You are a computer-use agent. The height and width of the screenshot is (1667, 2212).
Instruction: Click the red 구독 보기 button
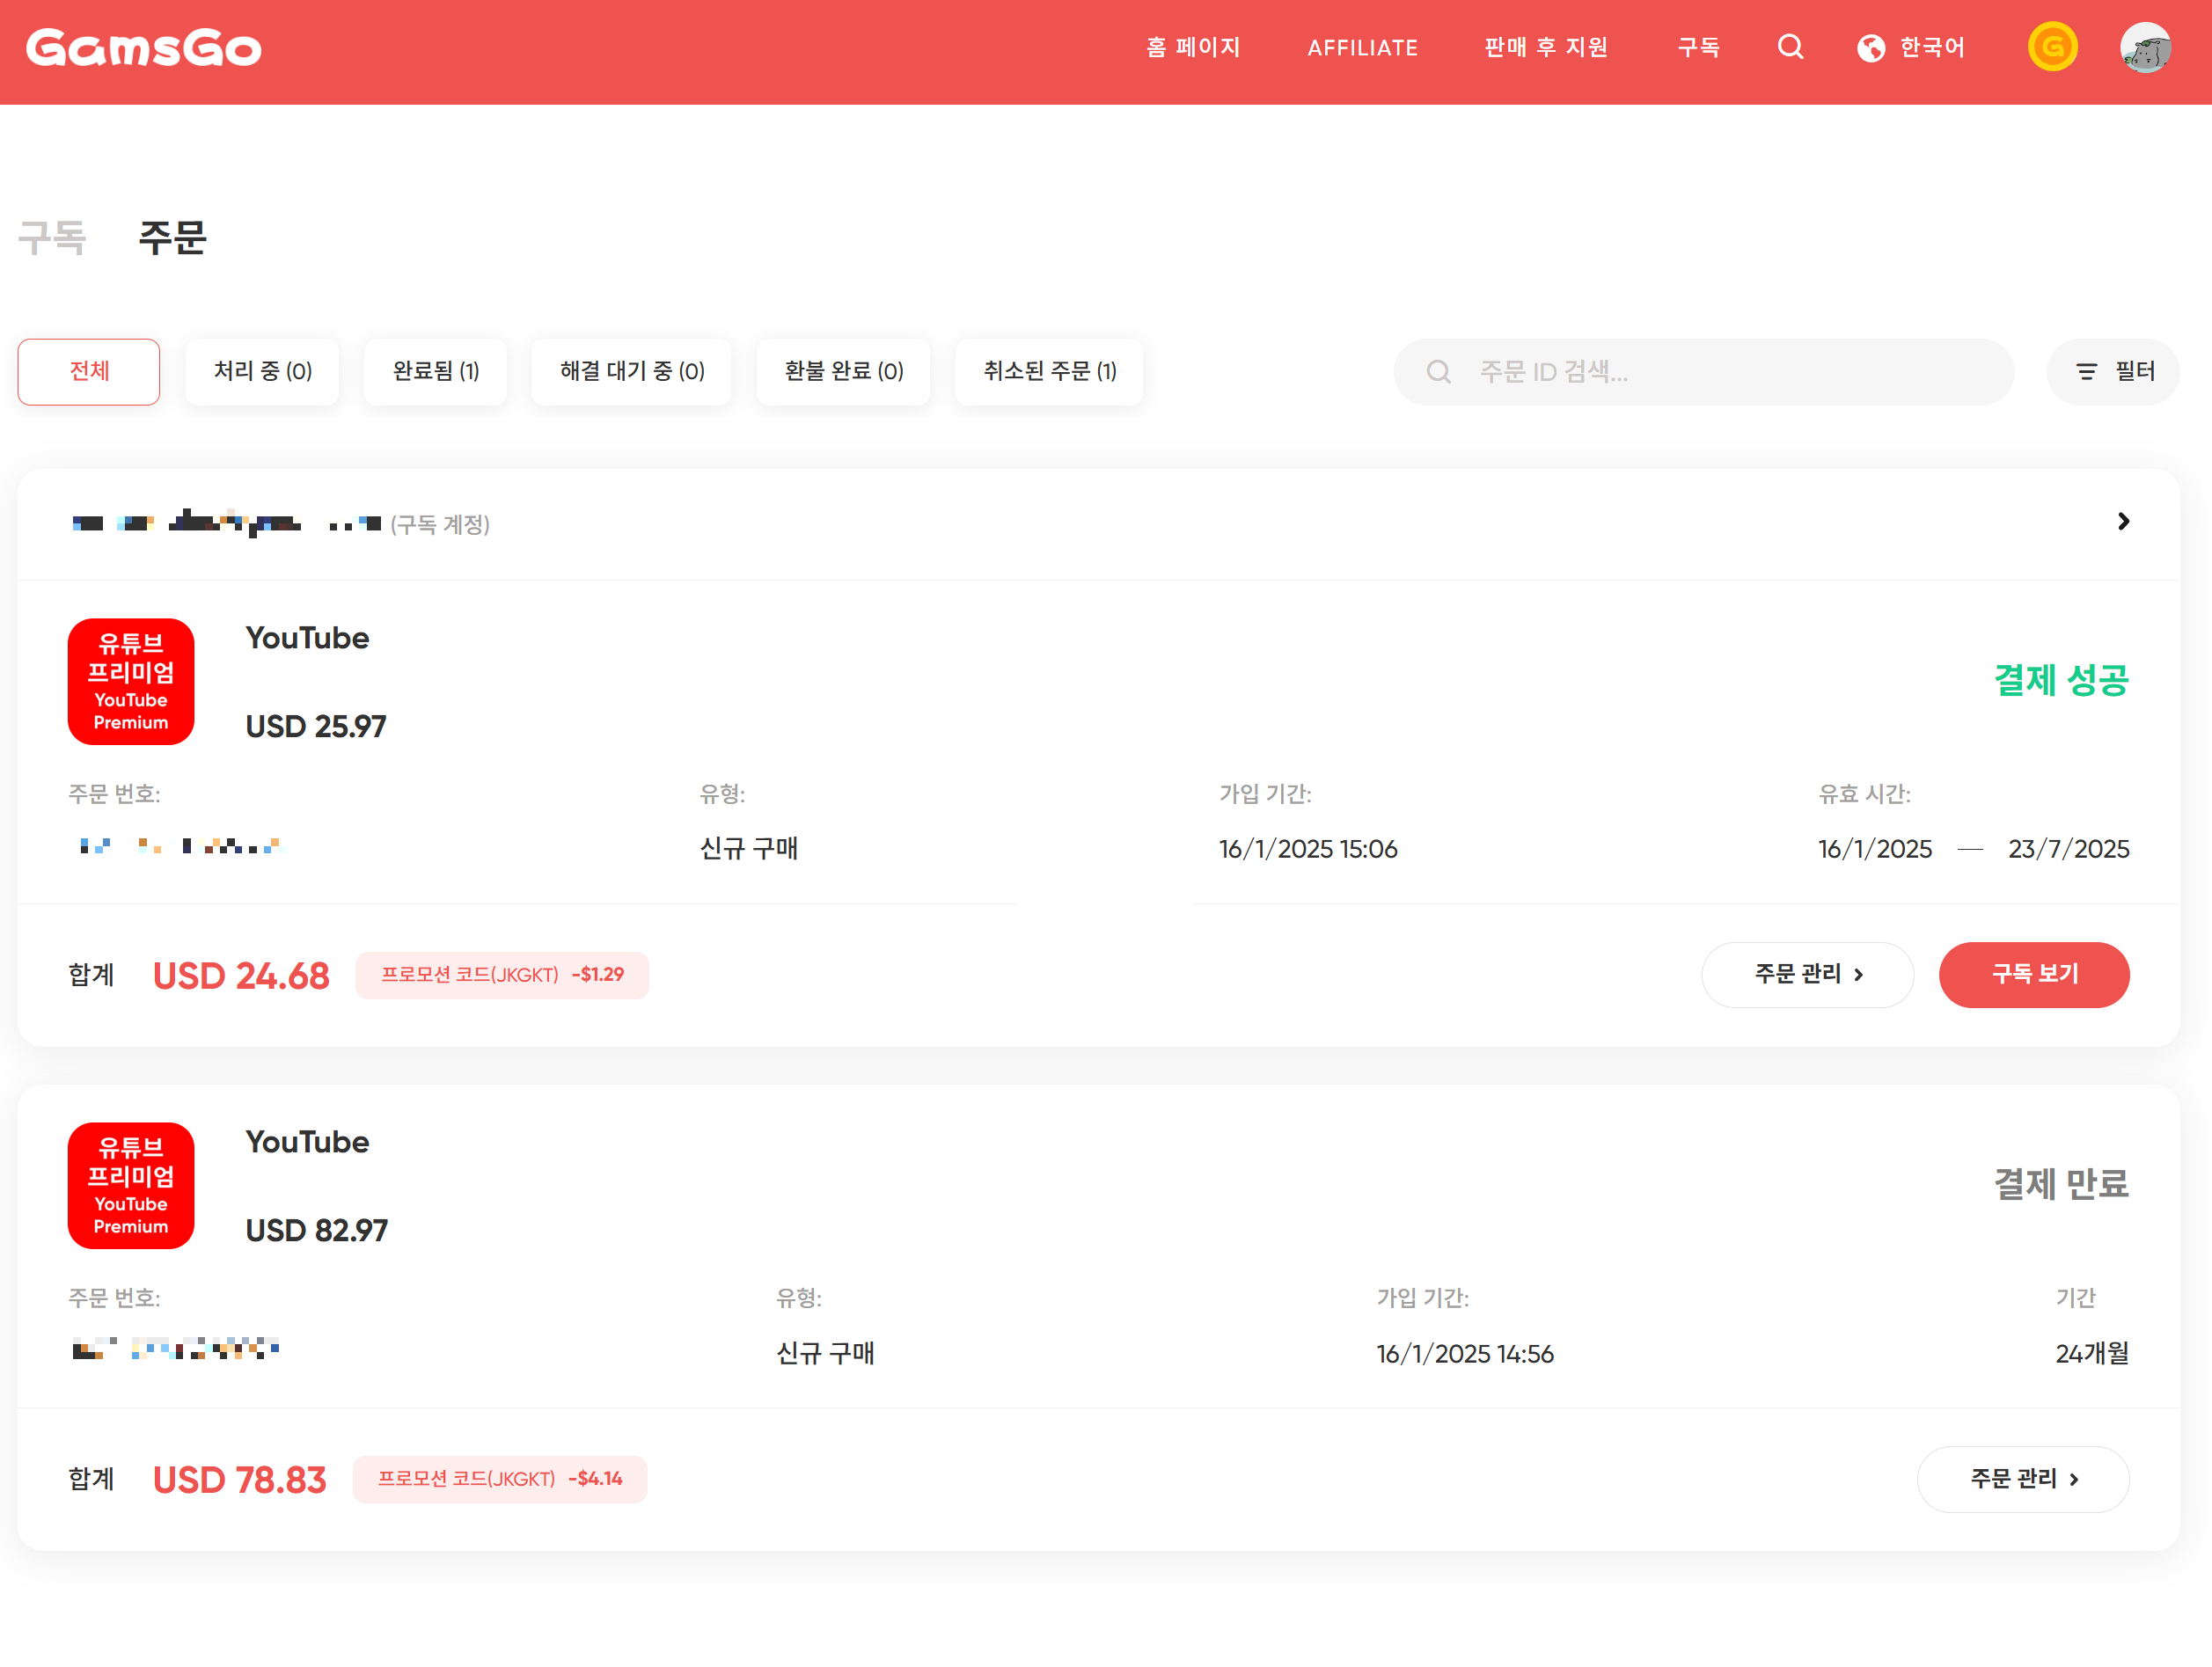2033,974
